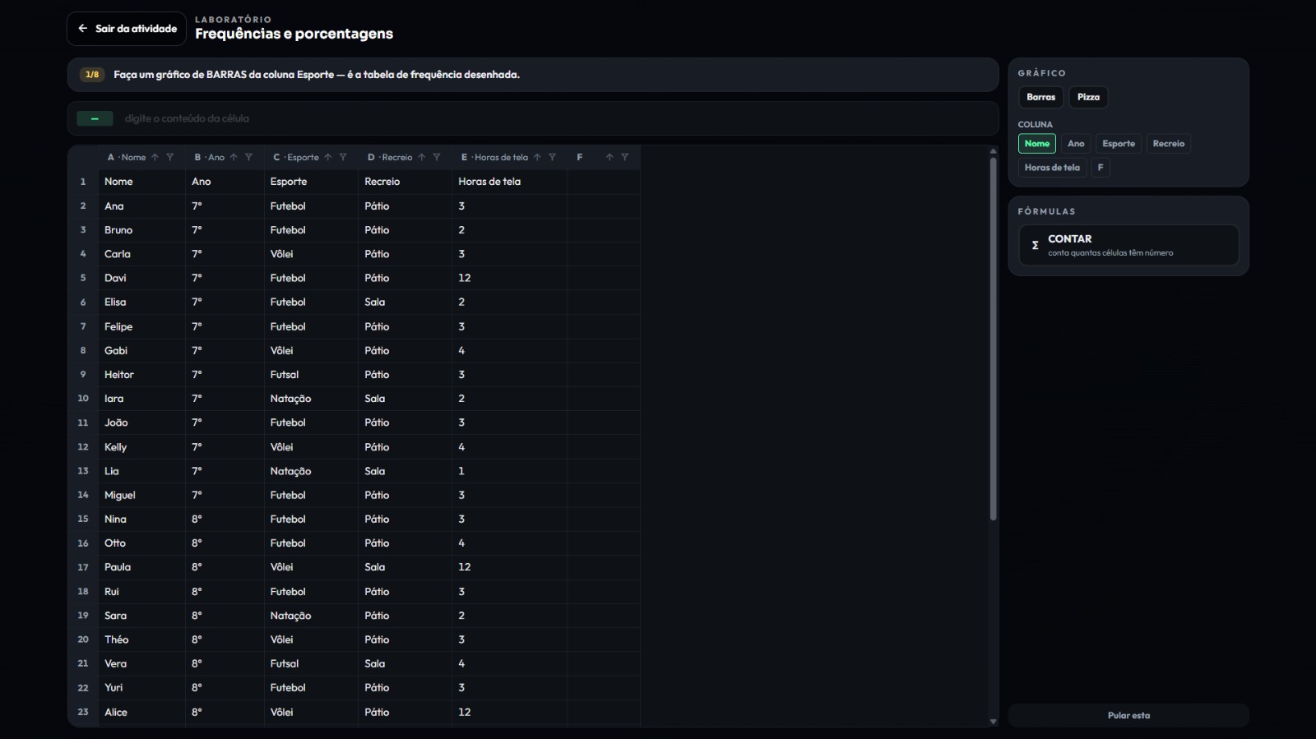Image resolution: width=1316 pixels, height=739 pixels.
Task: Click cell with name Alice
Action: (x=141, y=712)
